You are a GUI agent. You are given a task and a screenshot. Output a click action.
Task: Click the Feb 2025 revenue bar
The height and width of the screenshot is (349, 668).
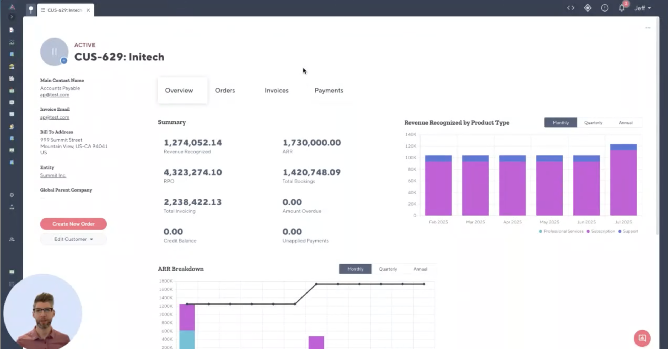tap(438, 185)
